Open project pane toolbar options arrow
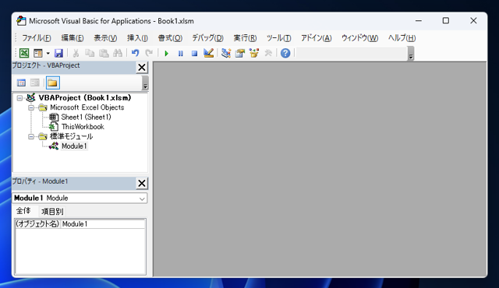Screen dimensions: 499x288 145,83
